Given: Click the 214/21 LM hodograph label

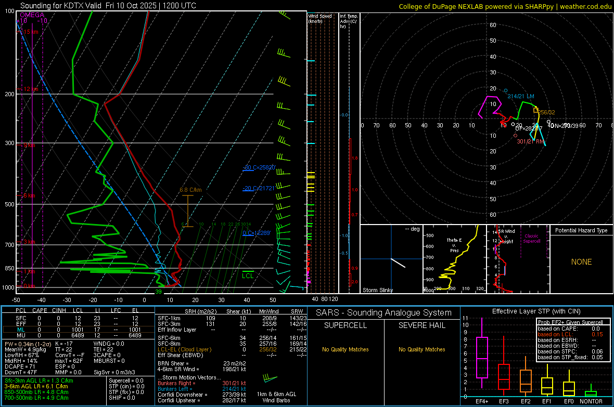Looking at the screenshot, I should tap(521, 96).
